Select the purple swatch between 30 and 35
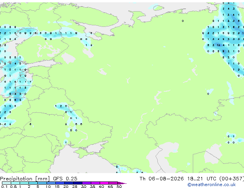Image resolution: width=244 pixels, height=188 pixels. click(x=87, y=183)
